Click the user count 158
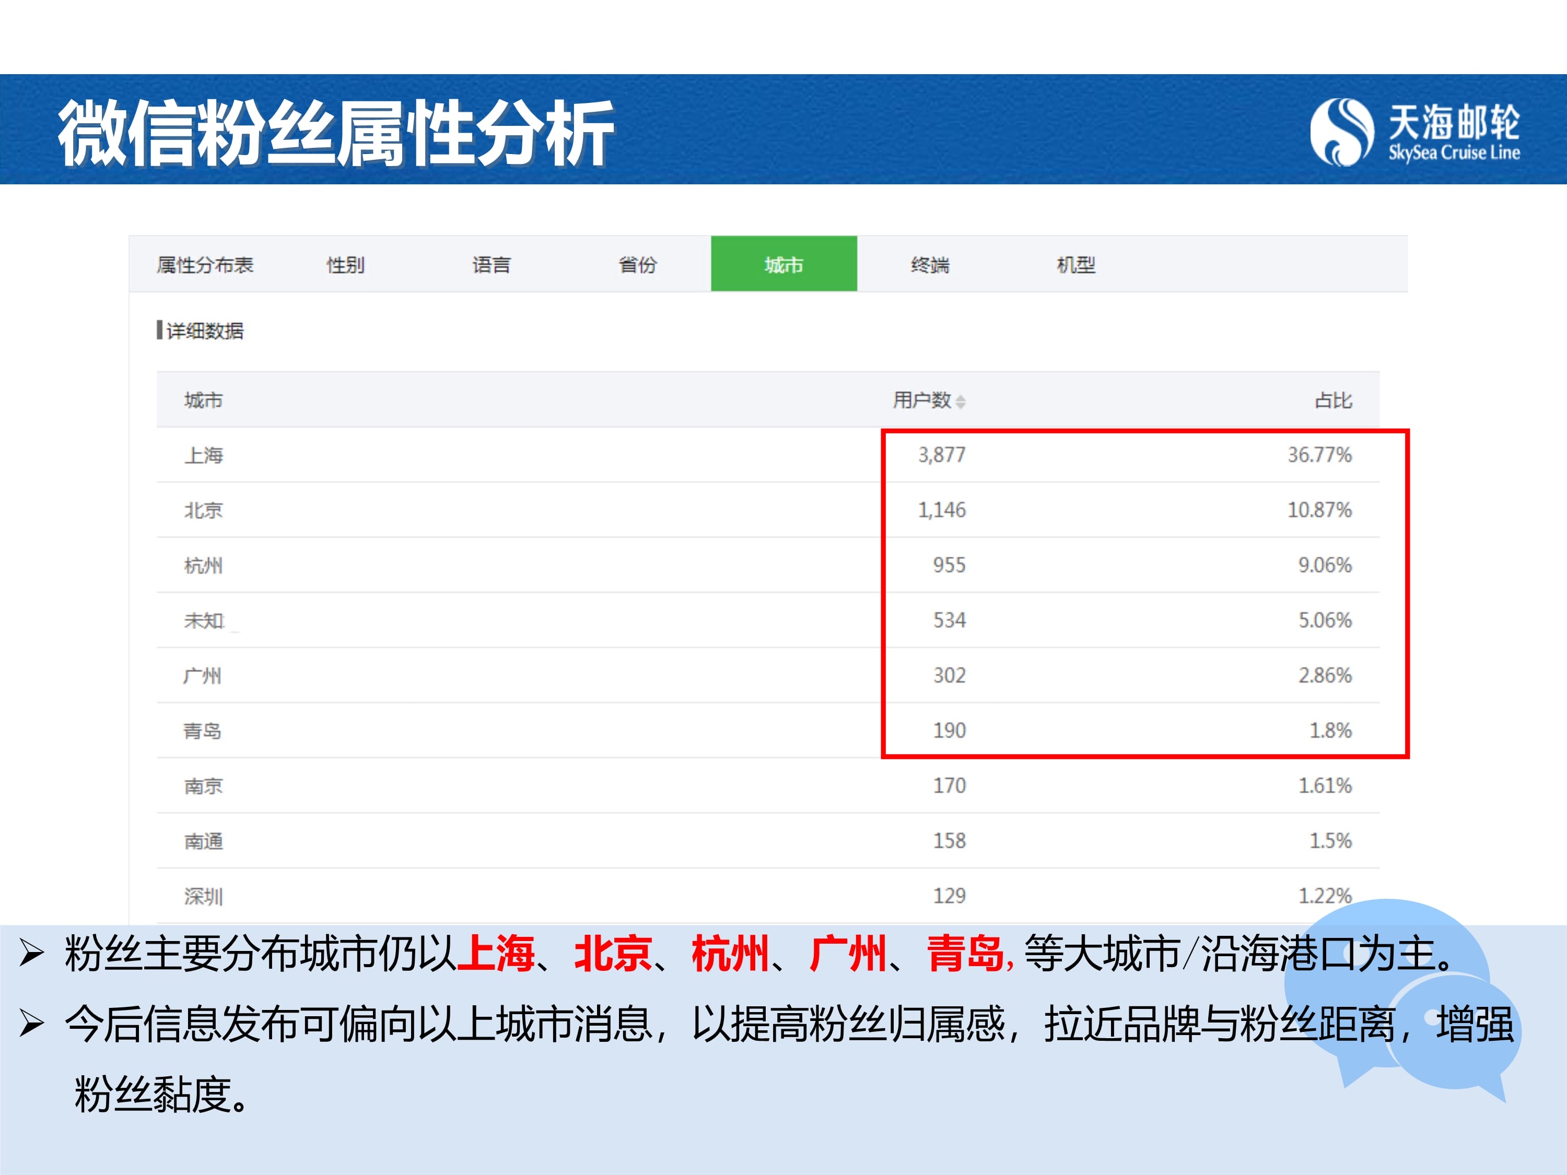Image resolution: width=1567 pixels, height=1175 pixels. click(x=949, y=841)
